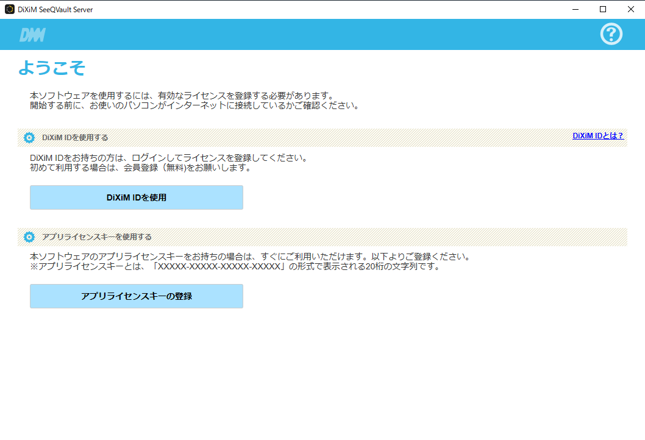Open help via the question mark icon
The image size is (645, 440).
(611, 34)
